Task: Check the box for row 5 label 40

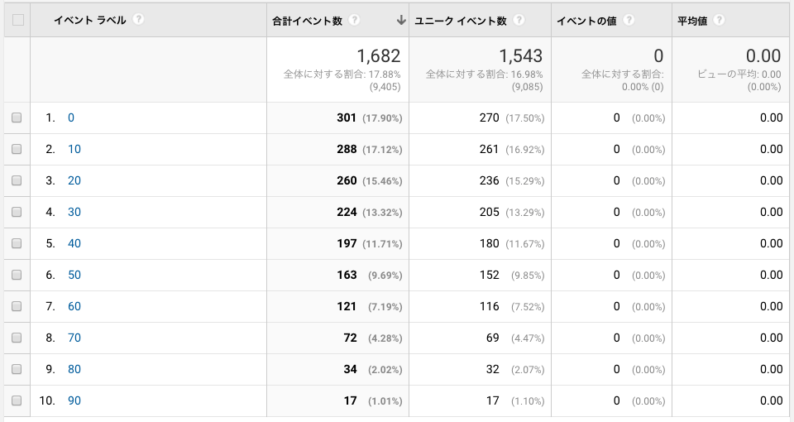Action: pyautogui.click(x=17, y=243)
